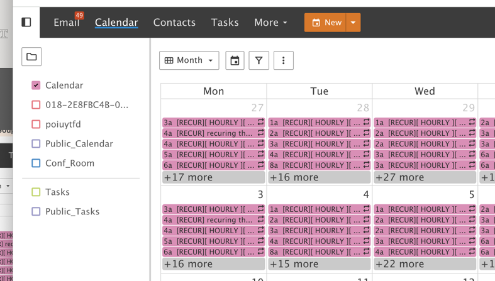Uncheck the Calendar checkbox
495x281 pixels.
pyautogui.click(x=36, y=85)
